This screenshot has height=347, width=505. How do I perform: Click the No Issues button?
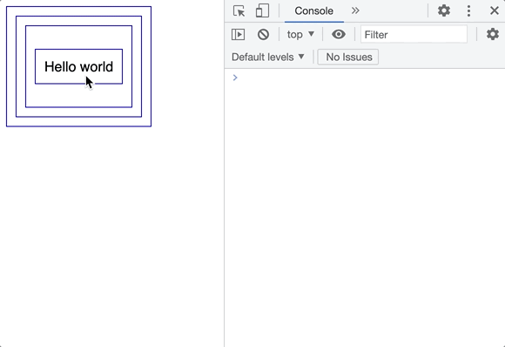point(348,57)
